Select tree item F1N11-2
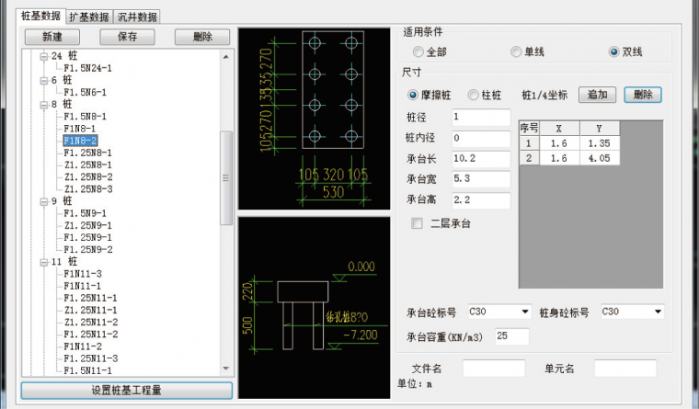This screenshot has height=409, width=699. (x=83, y=347)
